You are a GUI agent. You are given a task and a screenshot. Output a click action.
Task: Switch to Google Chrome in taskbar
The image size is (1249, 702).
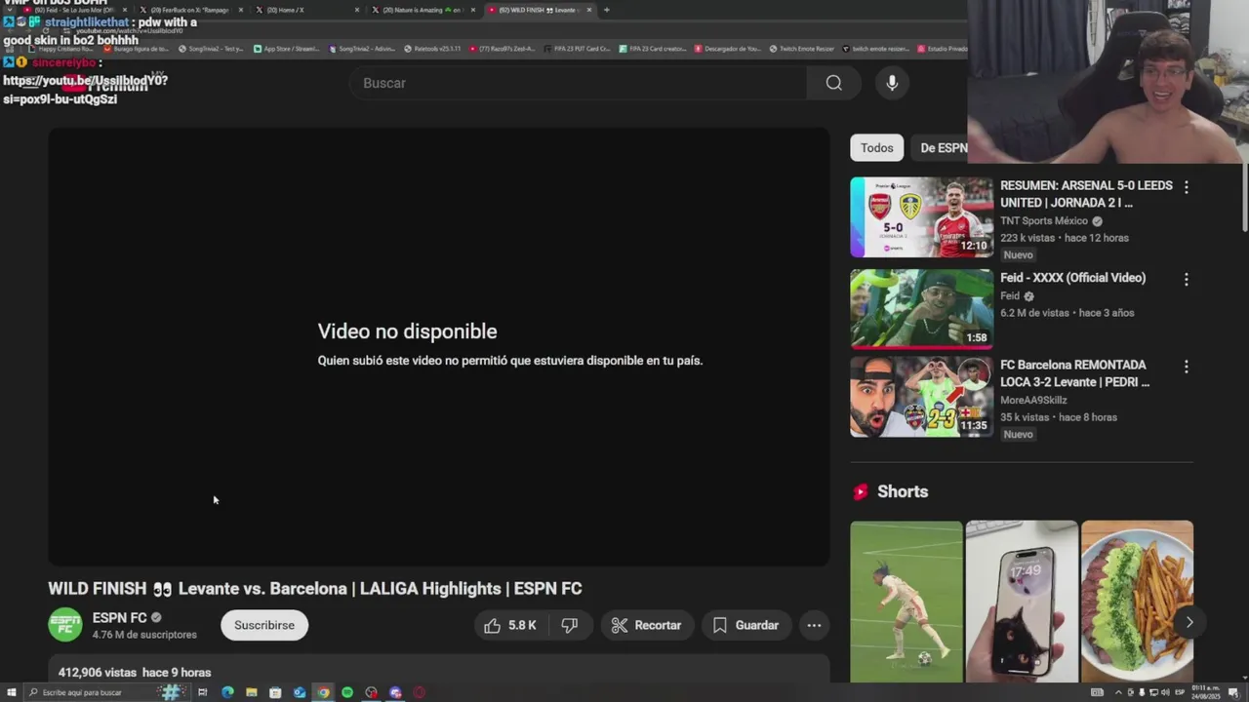click(323, 692)
